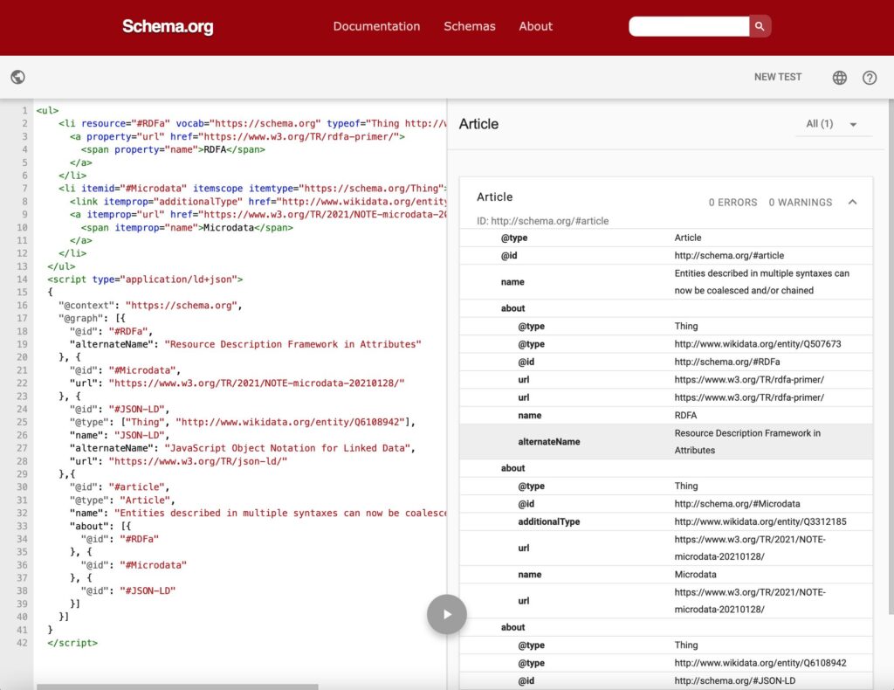Open the Documentation menu
This screenshot has height=690, width=894.
376,26
